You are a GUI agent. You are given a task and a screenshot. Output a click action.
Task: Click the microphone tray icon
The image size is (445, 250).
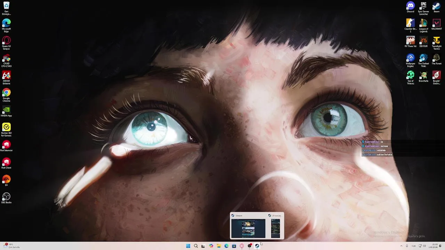click(x=407, y=246)
